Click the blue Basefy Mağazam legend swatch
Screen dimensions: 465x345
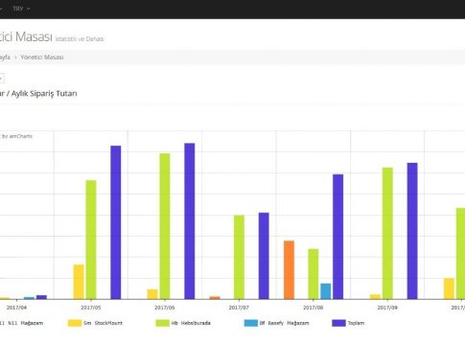point(251,323)
